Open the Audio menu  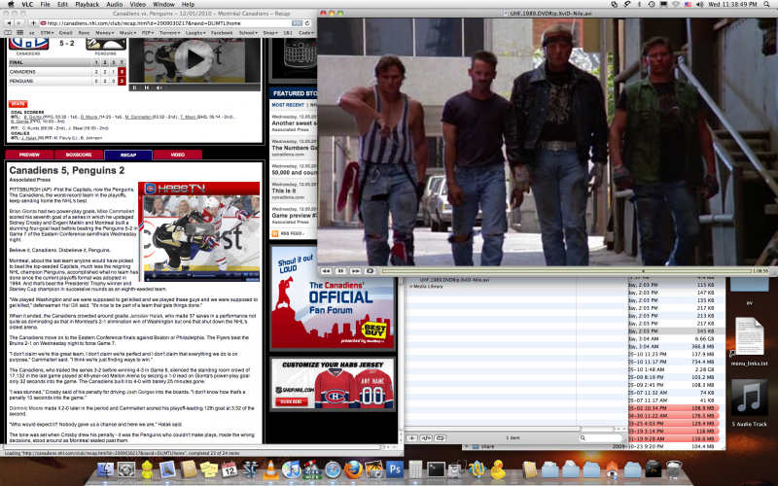115,4
